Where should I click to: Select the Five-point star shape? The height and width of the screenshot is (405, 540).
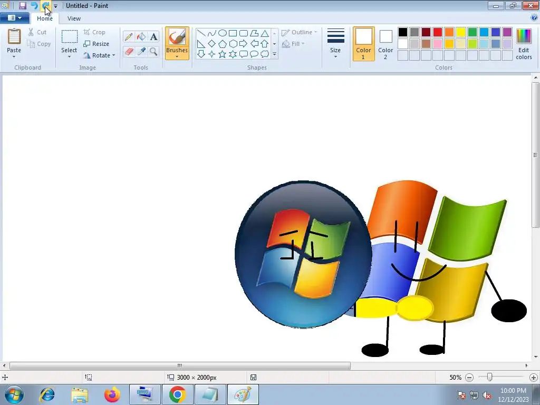(223, 54)
